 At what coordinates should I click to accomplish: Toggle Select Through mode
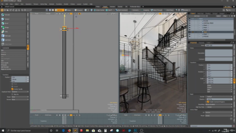(156, 10)
